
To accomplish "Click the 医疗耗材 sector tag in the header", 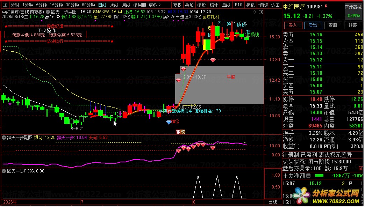I will pos(211,17).
